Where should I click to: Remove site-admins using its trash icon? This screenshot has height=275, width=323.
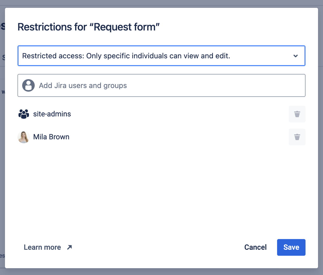coord(297,114)
